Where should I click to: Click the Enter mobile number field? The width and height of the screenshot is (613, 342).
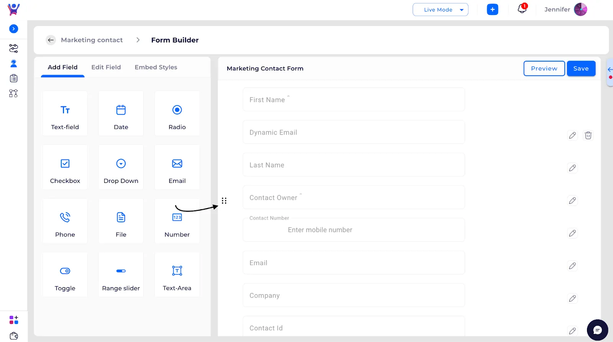(x=354, y=230)
